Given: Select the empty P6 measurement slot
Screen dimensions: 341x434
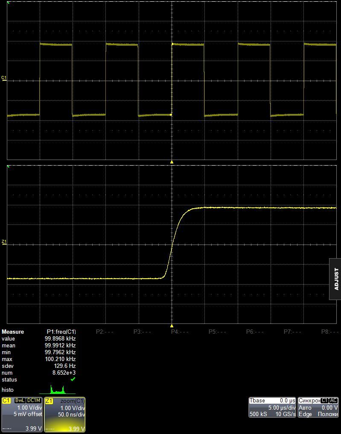Looking at the screenshot, I should click(x=255, y=332).
